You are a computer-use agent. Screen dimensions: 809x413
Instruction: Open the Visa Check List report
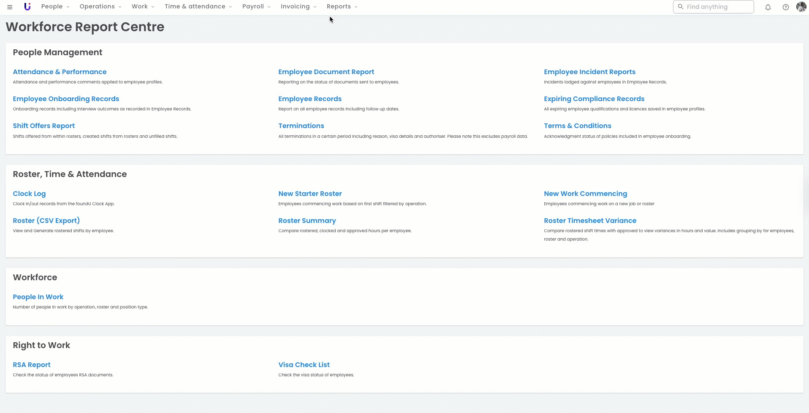tap(304, 365)
